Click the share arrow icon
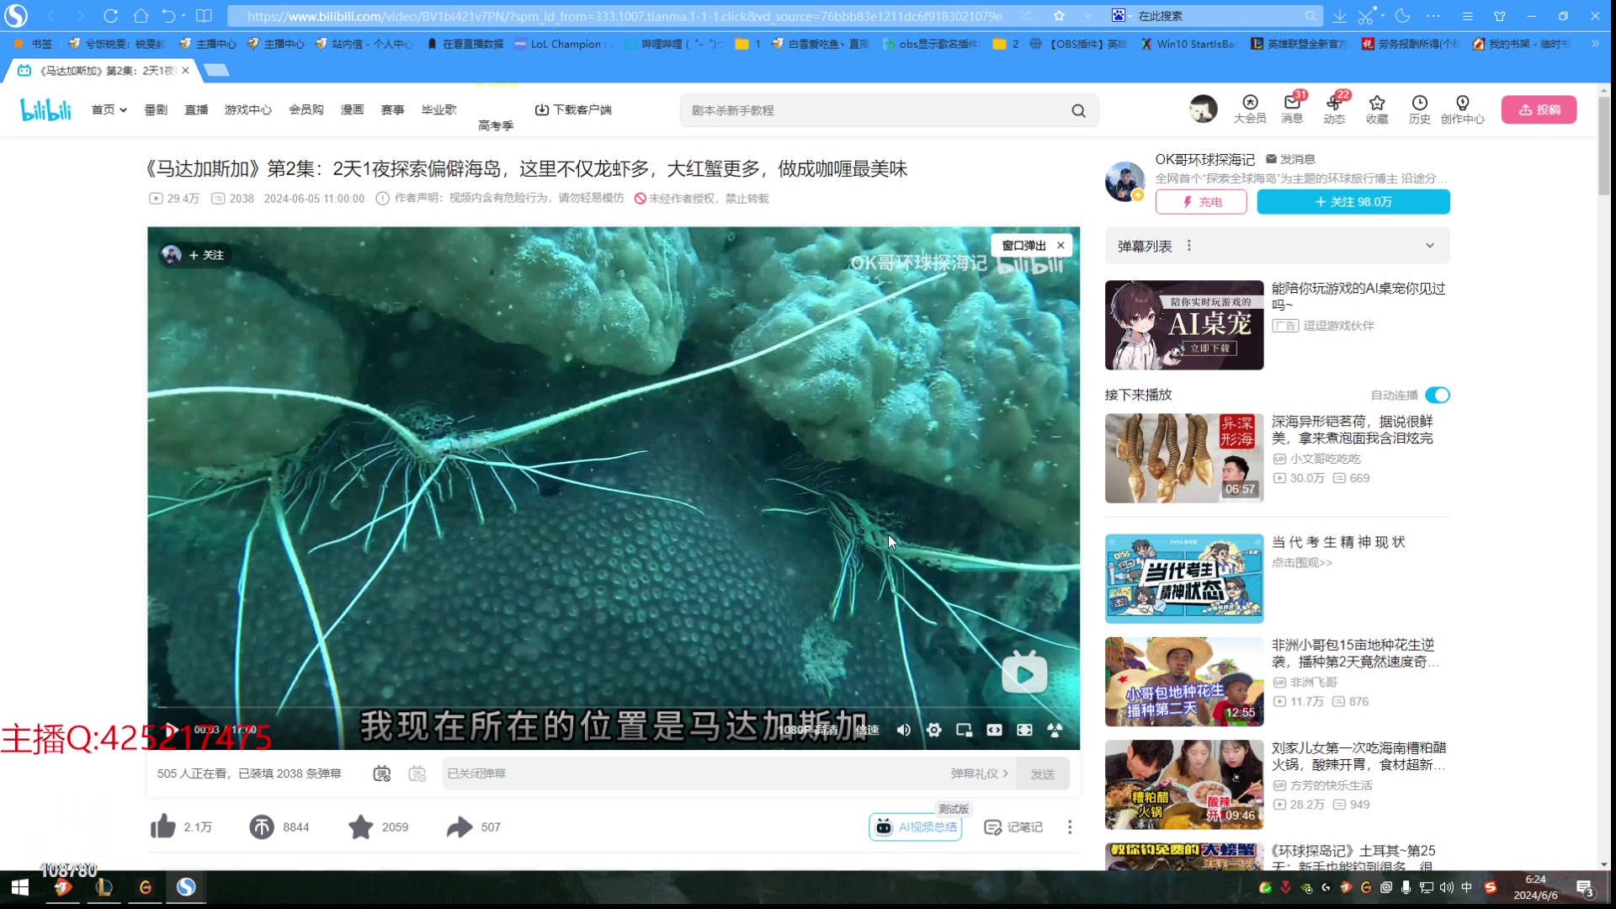The width and height of the screenshot is (1616, 909). coord(460,827)
